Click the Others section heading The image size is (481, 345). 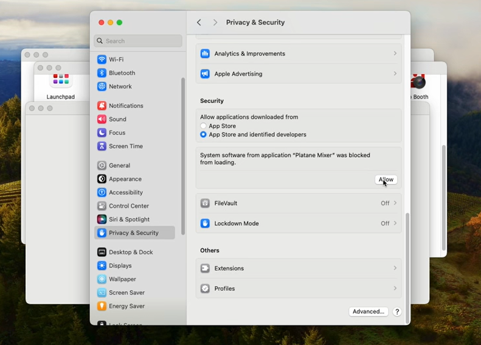[210, 250]
